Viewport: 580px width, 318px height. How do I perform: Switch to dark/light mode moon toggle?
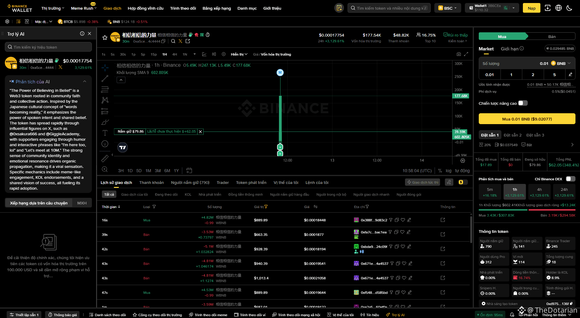(569, 8)
